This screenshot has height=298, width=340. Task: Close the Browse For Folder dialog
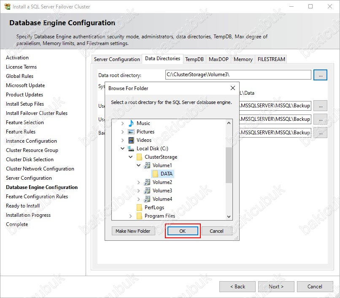click(233, 88)
